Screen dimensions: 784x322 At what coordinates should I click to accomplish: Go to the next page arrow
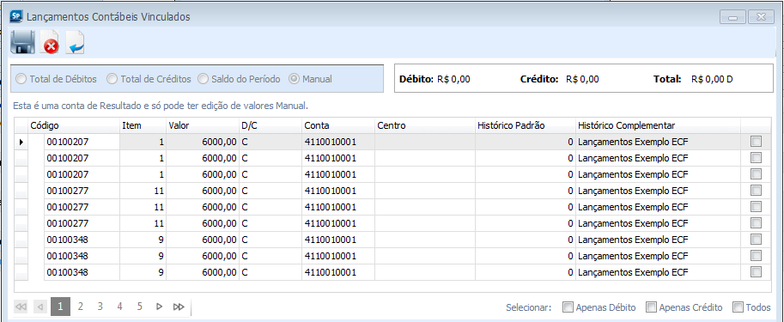(x=159, y=307)
